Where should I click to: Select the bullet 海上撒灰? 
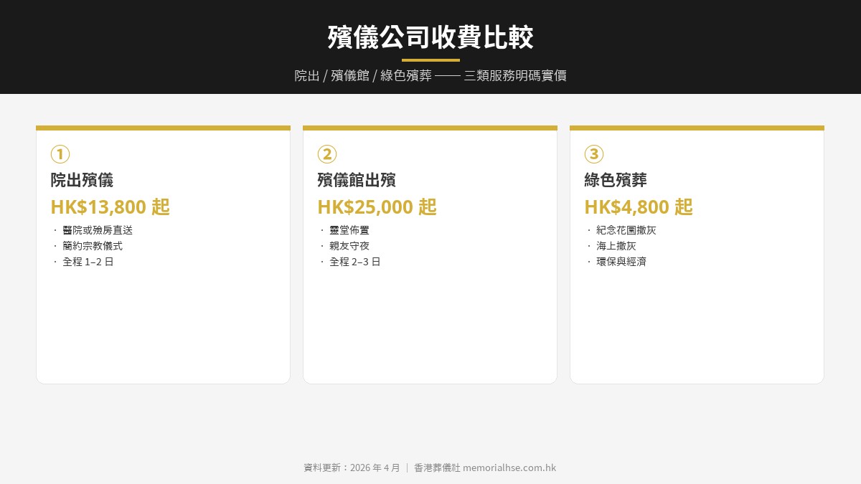click(x=616, y=246)
